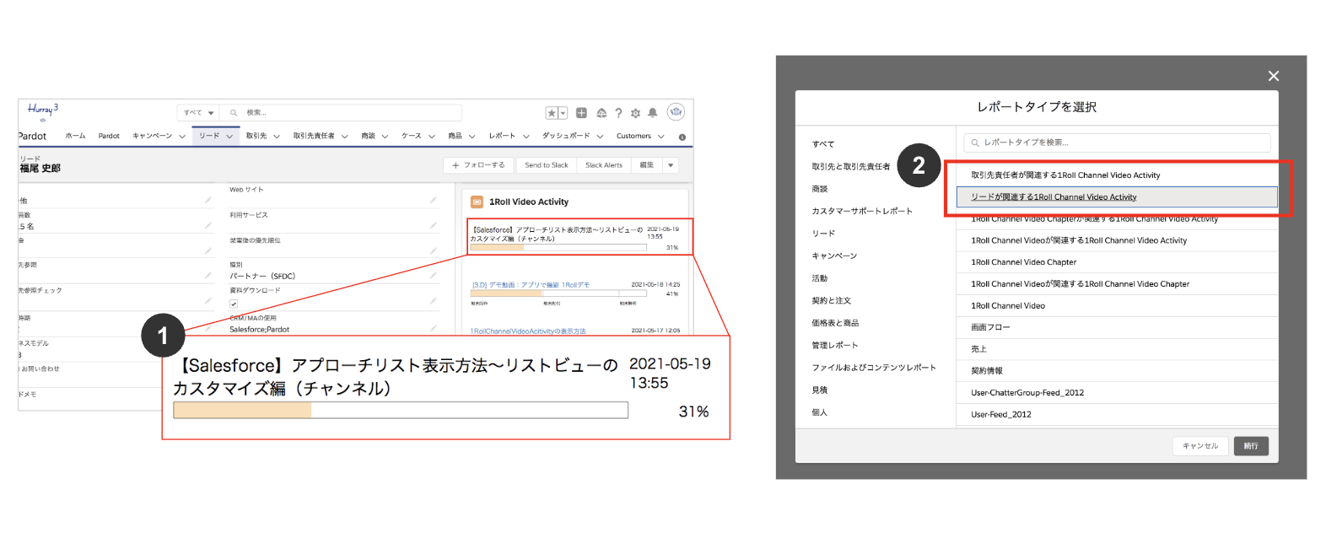
Task: Toggle the 資料ダウンロード checkbox
Action: (234, 304)
